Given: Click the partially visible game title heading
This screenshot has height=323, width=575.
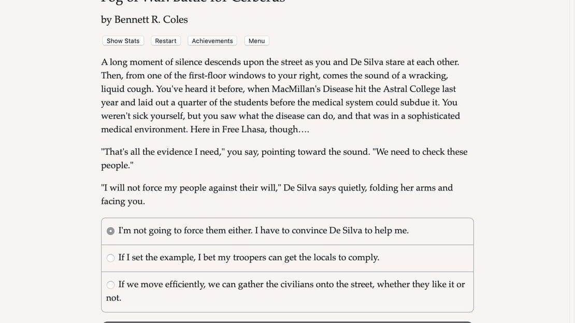Looking at the screenshot, I should click(x=193, y=2).
